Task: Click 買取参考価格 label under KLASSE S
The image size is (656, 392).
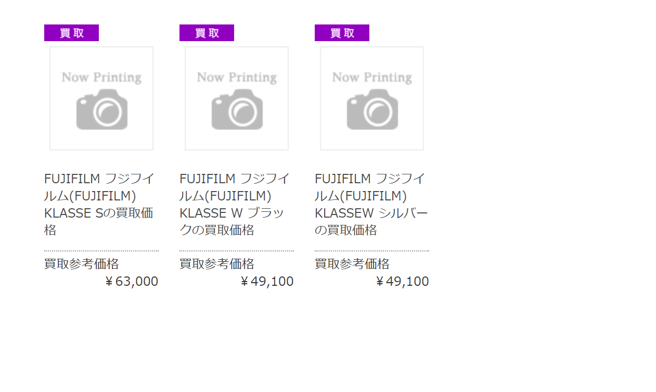Action: pos(82,264)
